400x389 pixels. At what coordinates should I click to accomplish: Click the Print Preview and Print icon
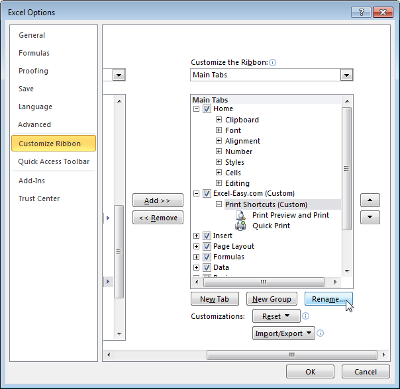(240, 215)
